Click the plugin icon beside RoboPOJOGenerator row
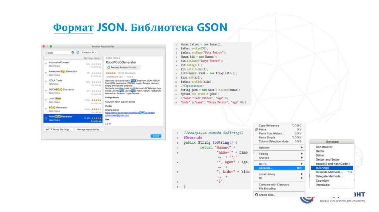379x212 pixels. (46, 118)
